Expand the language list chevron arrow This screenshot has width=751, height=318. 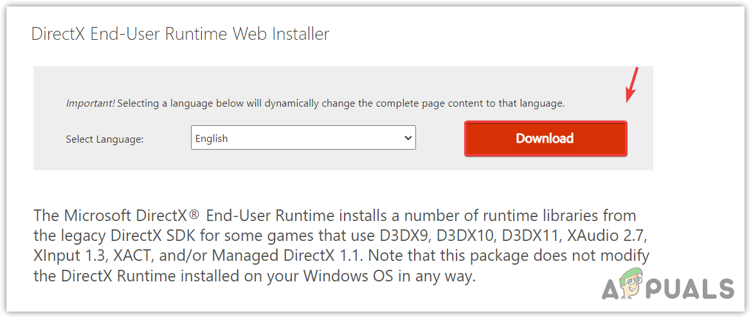[407, 138]
